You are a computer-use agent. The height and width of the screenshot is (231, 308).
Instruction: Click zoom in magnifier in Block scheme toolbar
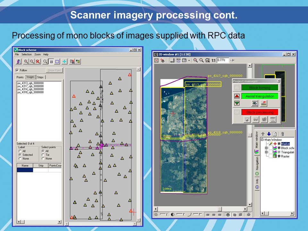tap(26, 62)
